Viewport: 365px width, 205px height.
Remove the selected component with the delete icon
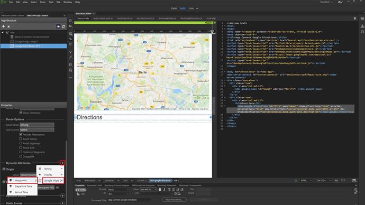pos(8,26)
